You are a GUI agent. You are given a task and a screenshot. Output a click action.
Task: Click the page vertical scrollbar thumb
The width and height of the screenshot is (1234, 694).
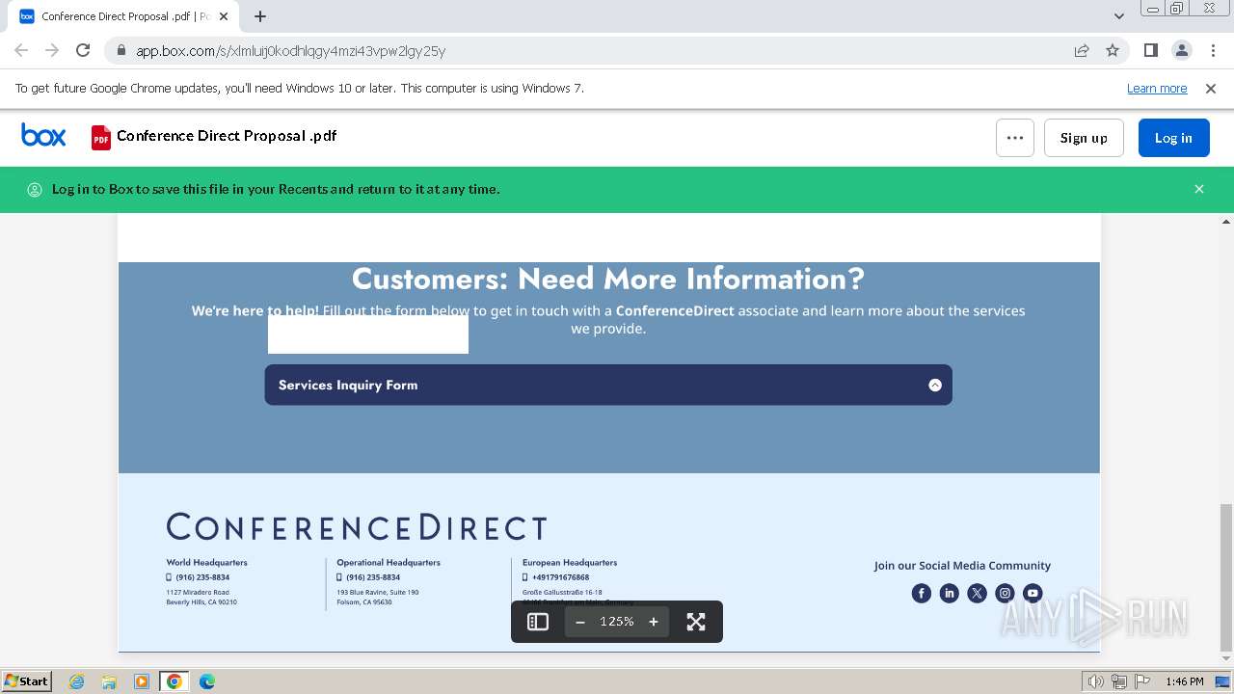coord(1226,576)
